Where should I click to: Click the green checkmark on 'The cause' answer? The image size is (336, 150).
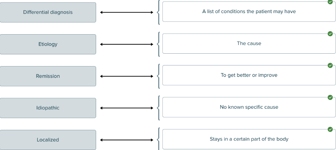pyautogui.click(x=330, y=34)
